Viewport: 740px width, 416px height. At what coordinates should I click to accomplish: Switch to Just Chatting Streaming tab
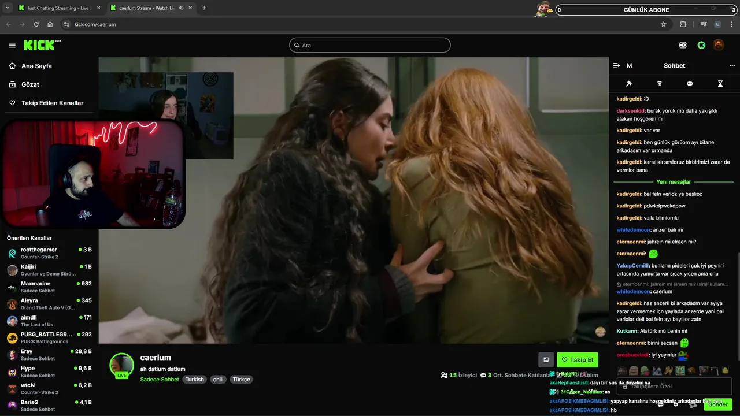(58, 8)
